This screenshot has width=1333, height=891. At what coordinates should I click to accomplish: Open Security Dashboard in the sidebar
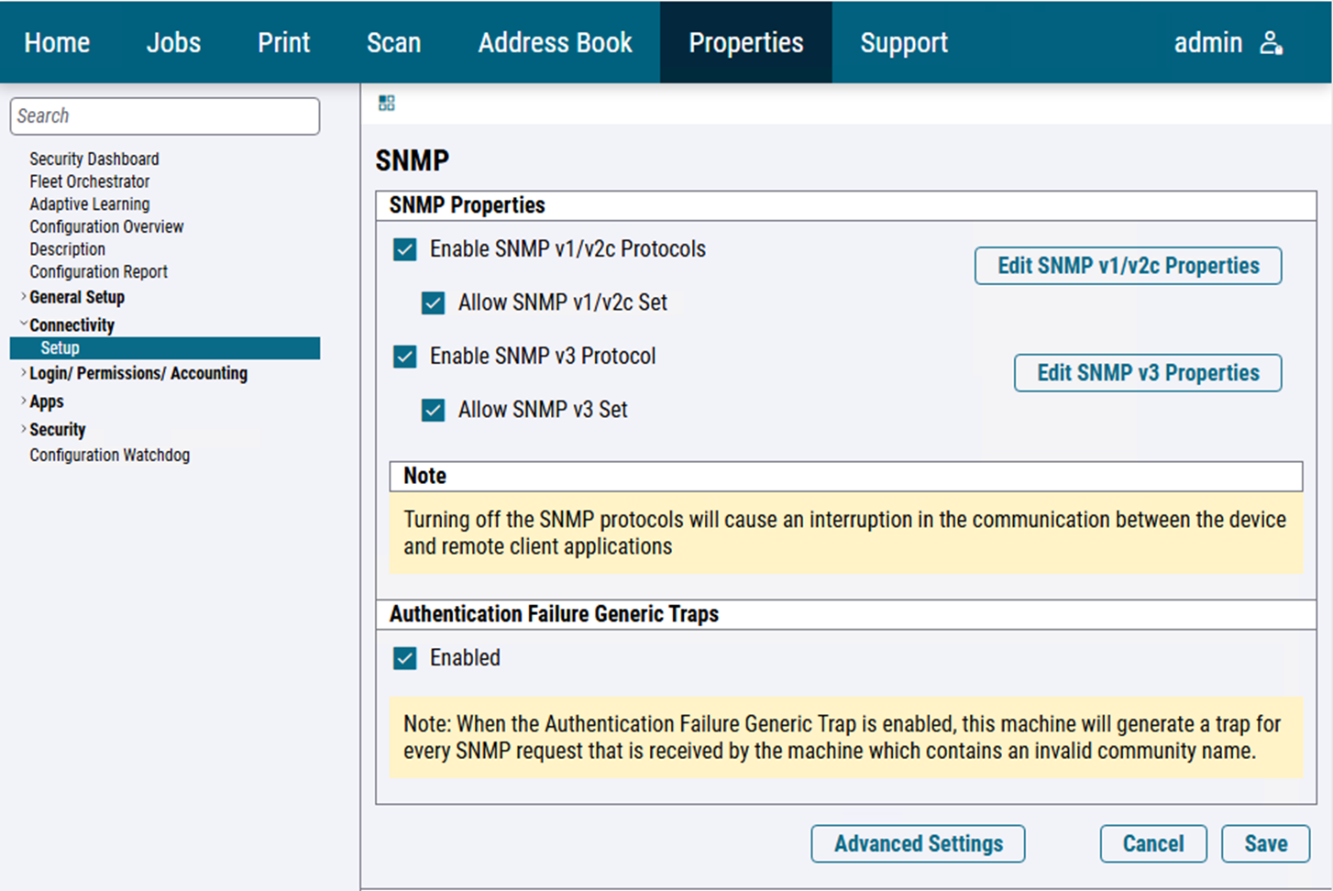pos(94,159)
